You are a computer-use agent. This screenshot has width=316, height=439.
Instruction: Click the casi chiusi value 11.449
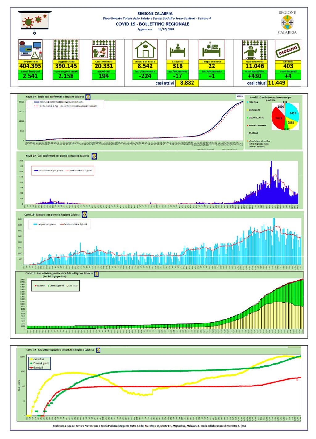[x=276, y=83]
